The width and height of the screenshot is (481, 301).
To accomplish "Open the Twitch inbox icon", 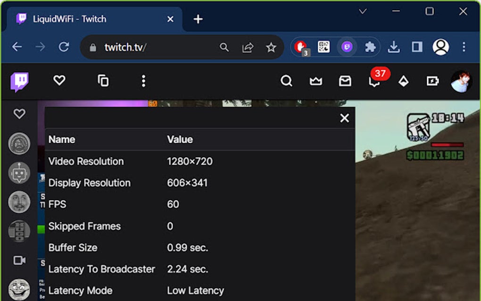I will [x=345, y=81].
